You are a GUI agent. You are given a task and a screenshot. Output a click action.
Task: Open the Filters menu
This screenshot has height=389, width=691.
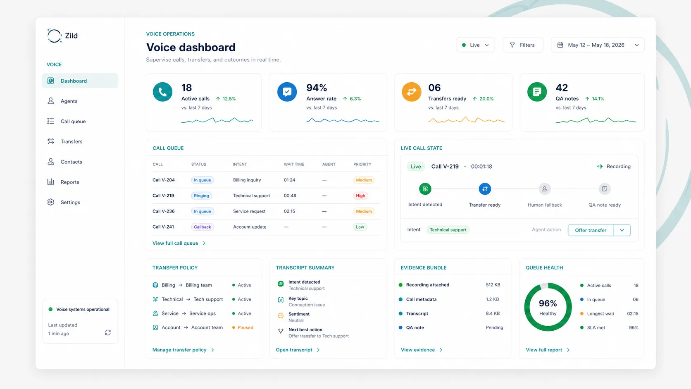(x=523, y=45)
